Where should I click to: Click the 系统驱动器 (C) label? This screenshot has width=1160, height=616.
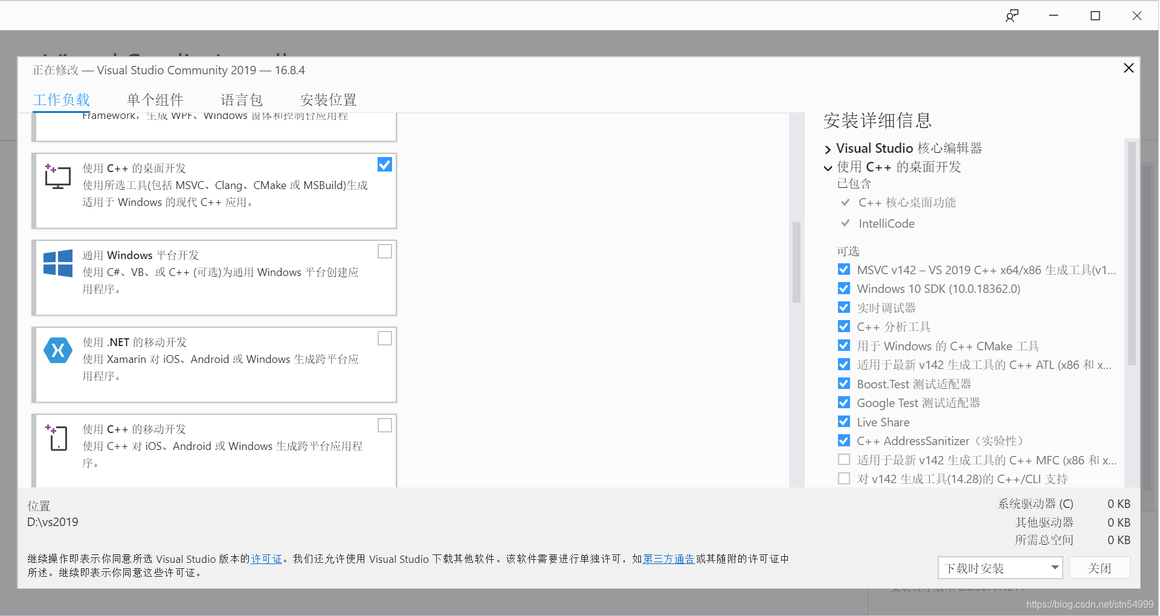pyautogui.click(x=1036, y=504)
